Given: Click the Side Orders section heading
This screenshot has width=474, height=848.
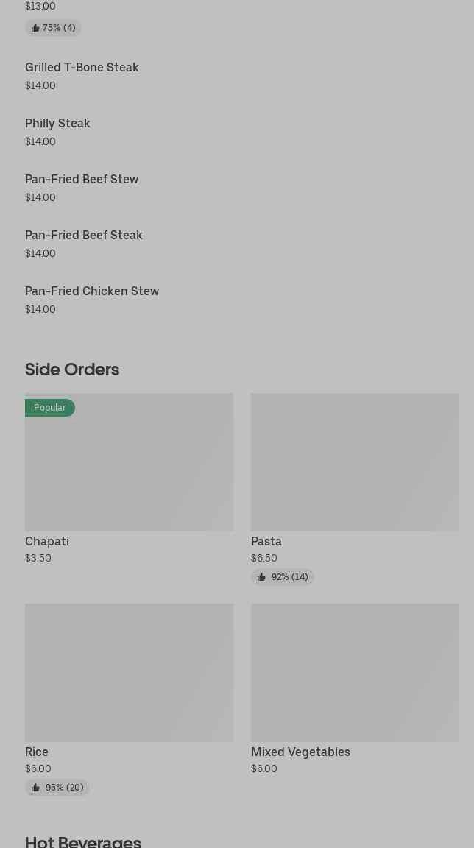Looking at the screenshot, I should pos(72,370).
